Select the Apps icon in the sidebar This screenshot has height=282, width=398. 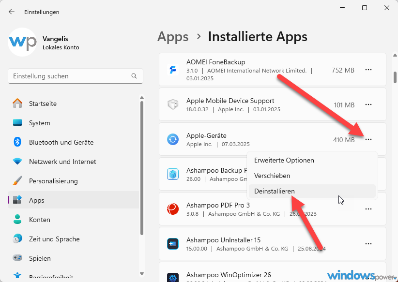coord(17,200)
